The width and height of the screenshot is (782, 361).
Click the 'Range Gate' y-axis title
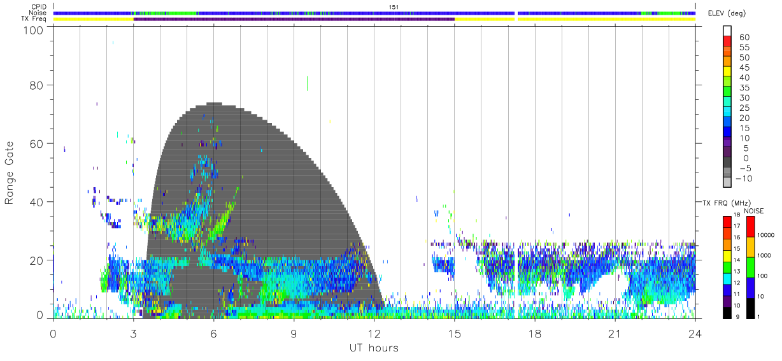pos(10,173)
